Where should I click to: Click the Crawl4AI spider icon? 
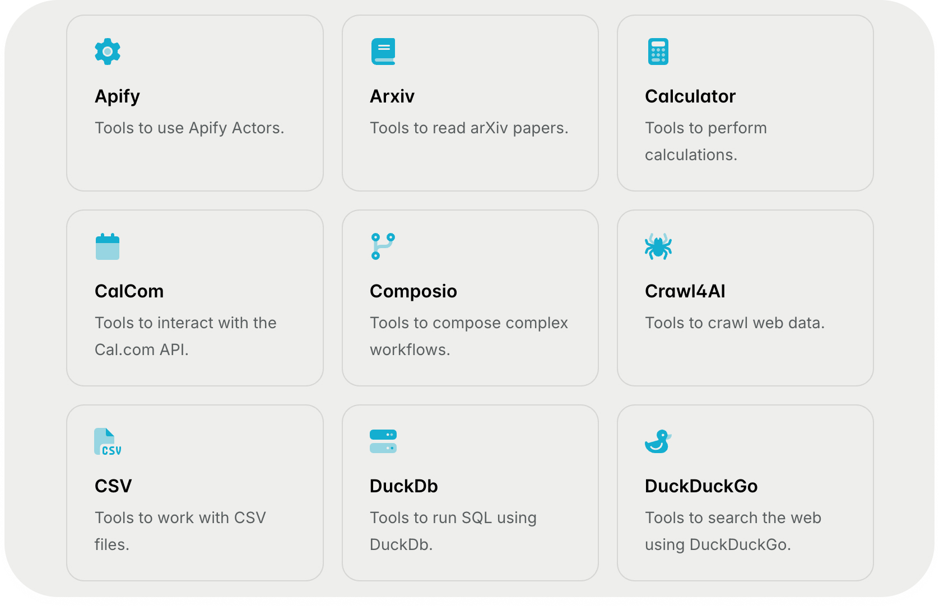coord(658,246)
